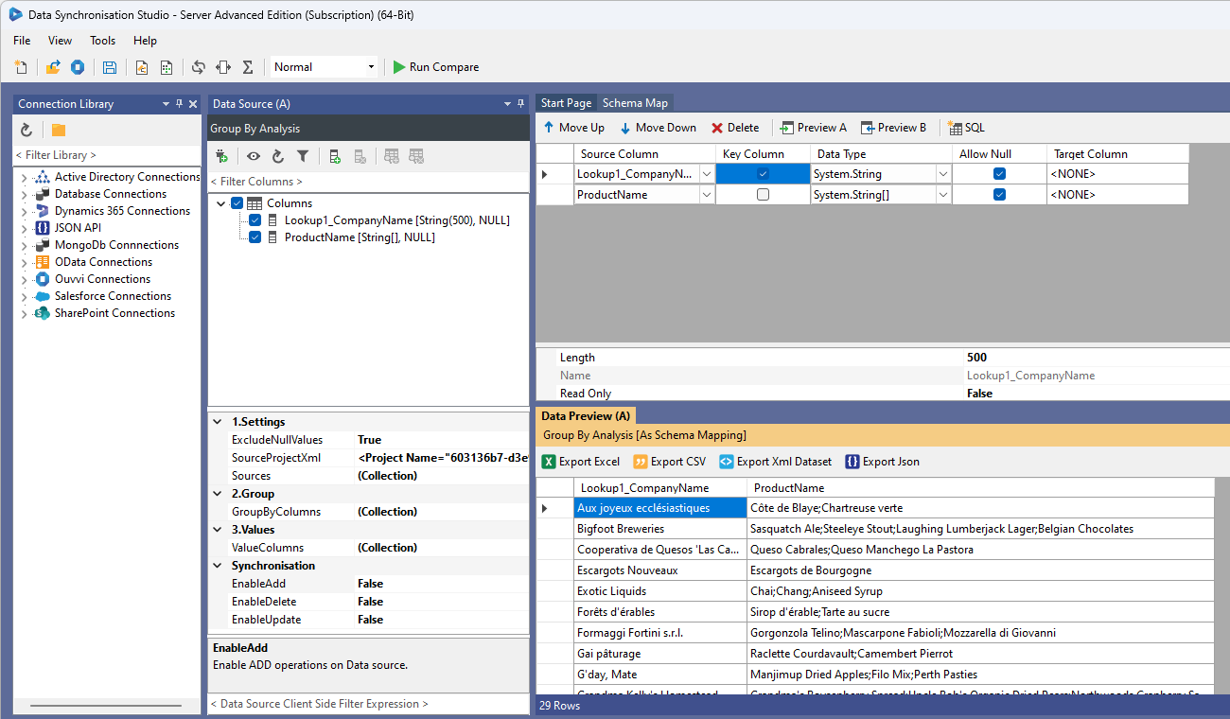The image size is (1230, 719).
Task: Click the yellow folder icon in Connection Library
Action: (x=59, y=130)
